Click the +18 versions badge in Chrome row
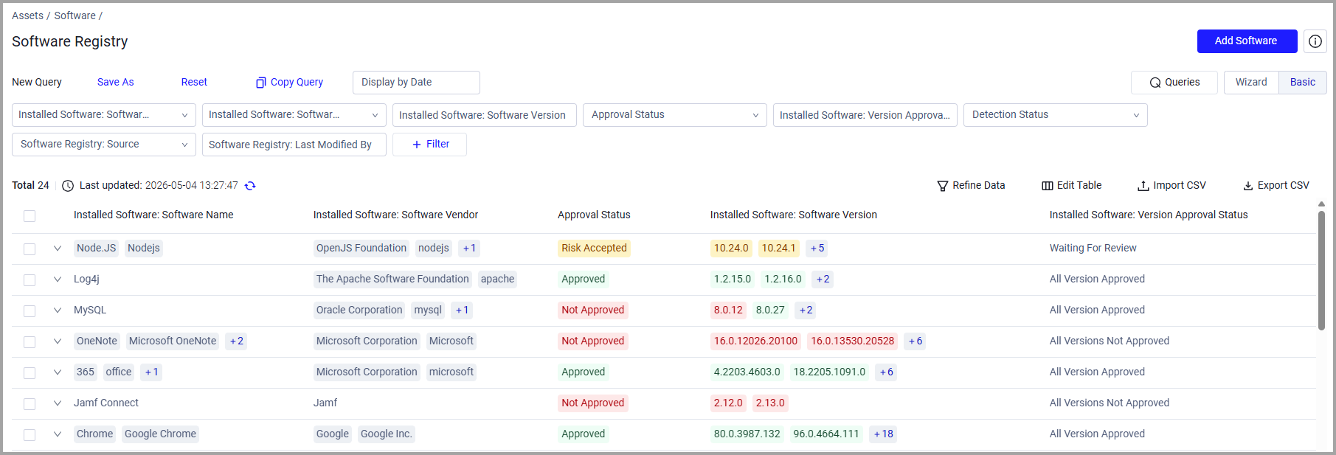 pyautogui.click(x=883, y=434)
